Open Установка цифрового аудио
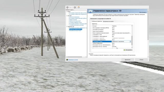The width and height of the screenshot is (164, 92). 75,22
